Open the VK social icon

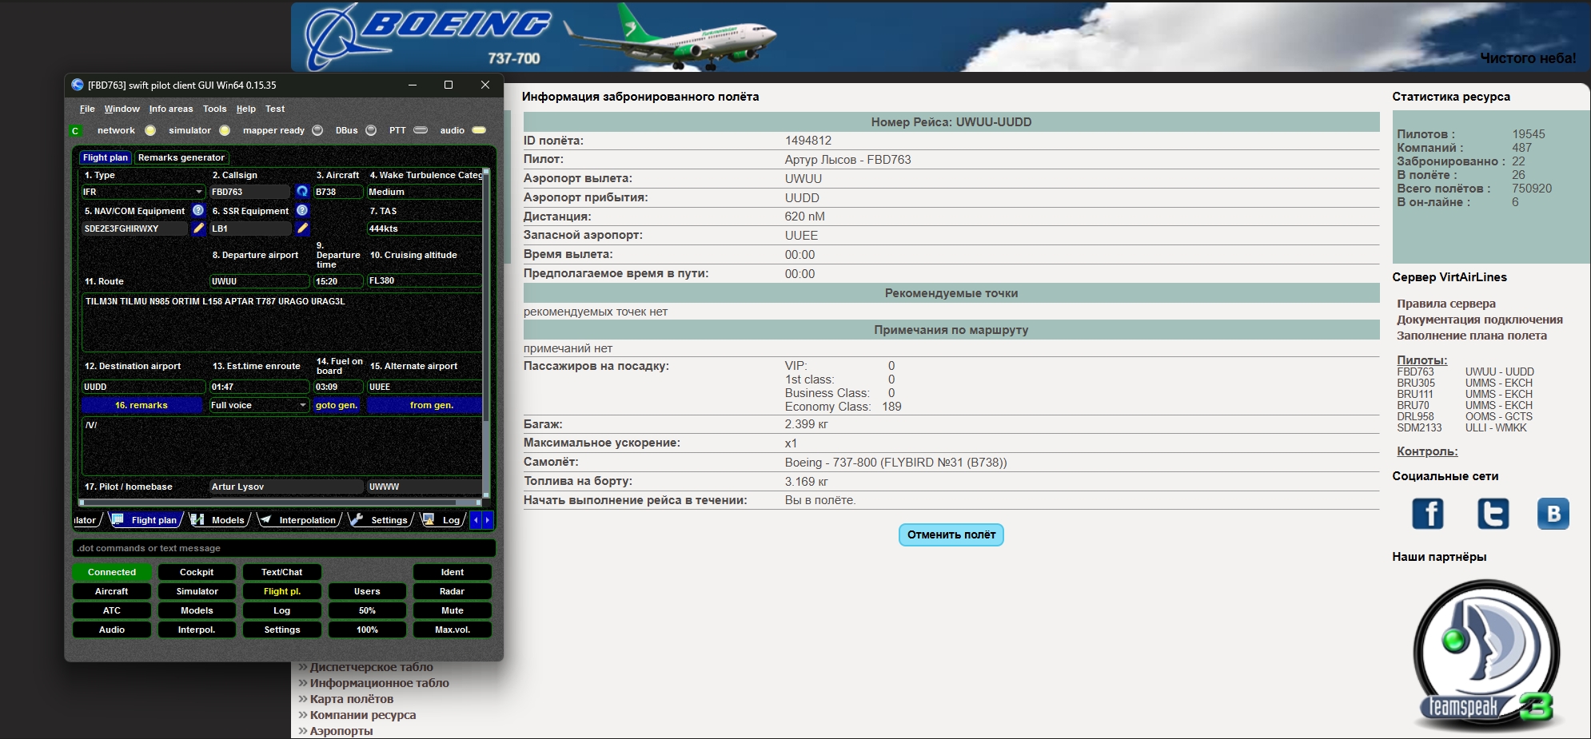(1553, 513)
